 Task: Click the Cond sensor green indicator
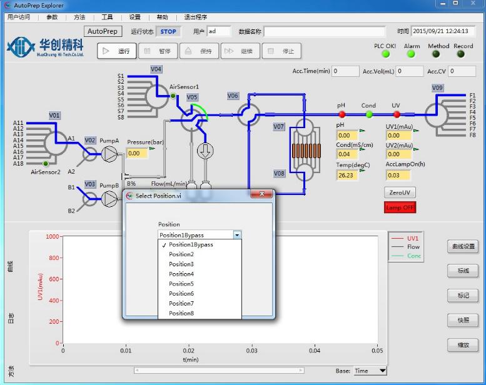pyautogui.click(x=369, y=114)
